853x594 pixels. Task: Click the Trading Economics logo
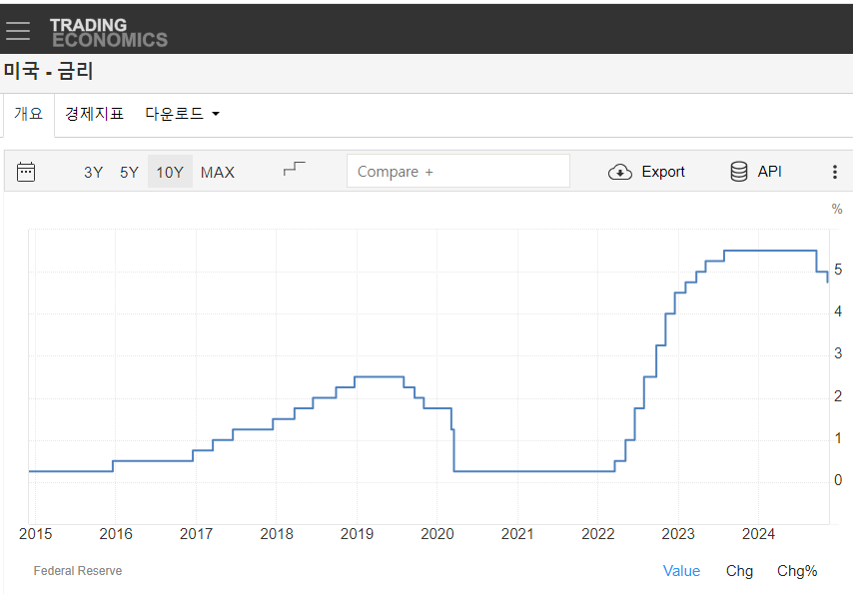109,33
